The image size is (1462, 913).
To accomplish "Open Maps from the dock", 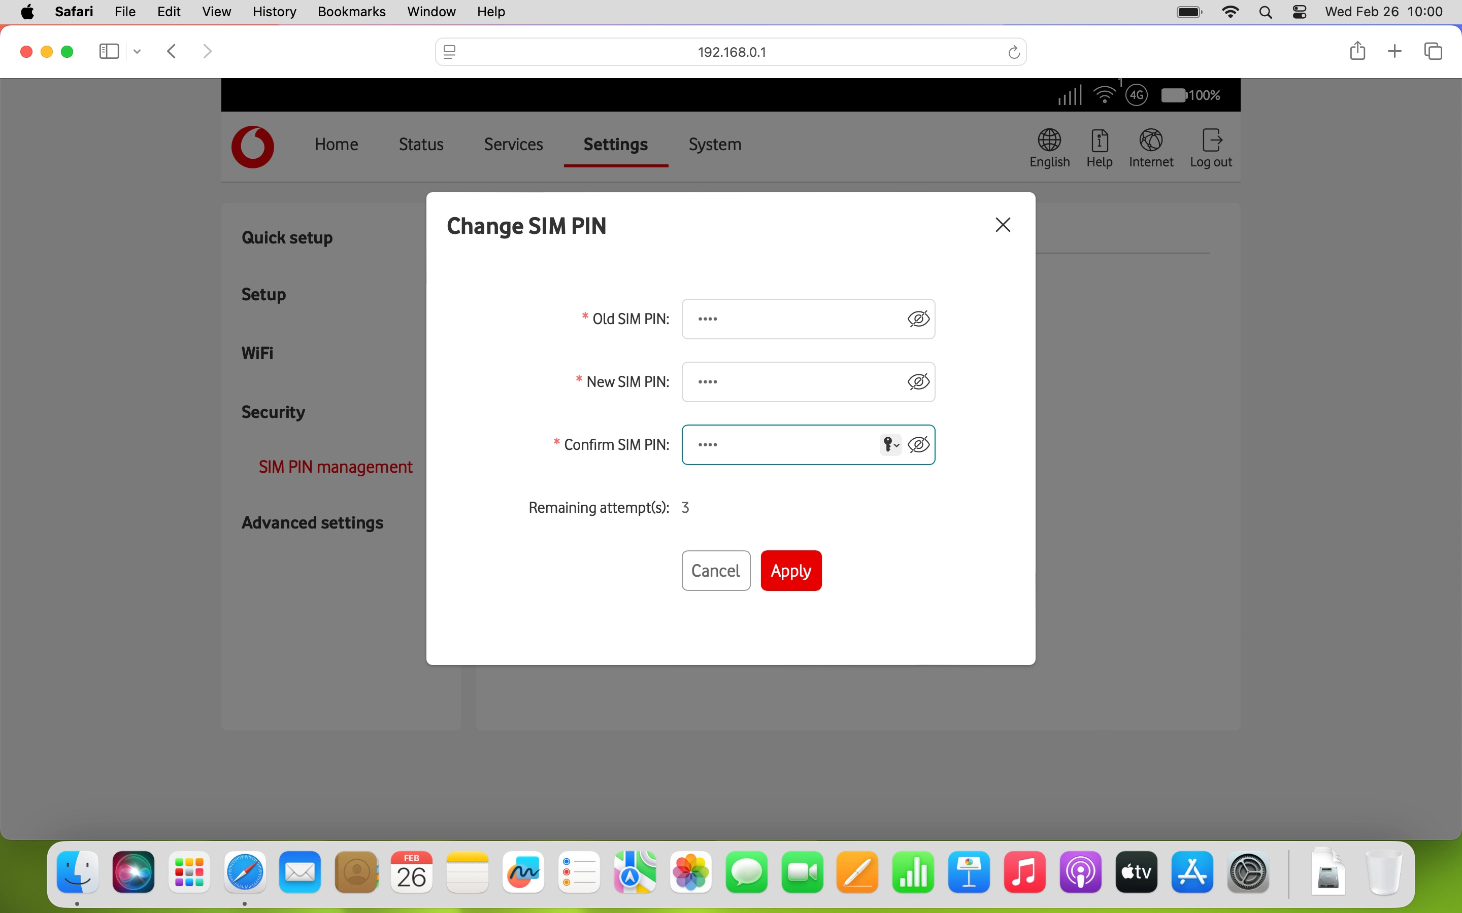I will [635, 872].
